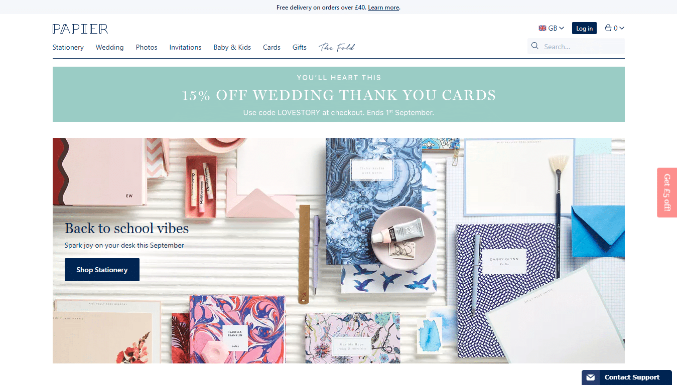Click the Shop Stationery button
This screenshot has height=385, width=677.
tap(102, 270)
